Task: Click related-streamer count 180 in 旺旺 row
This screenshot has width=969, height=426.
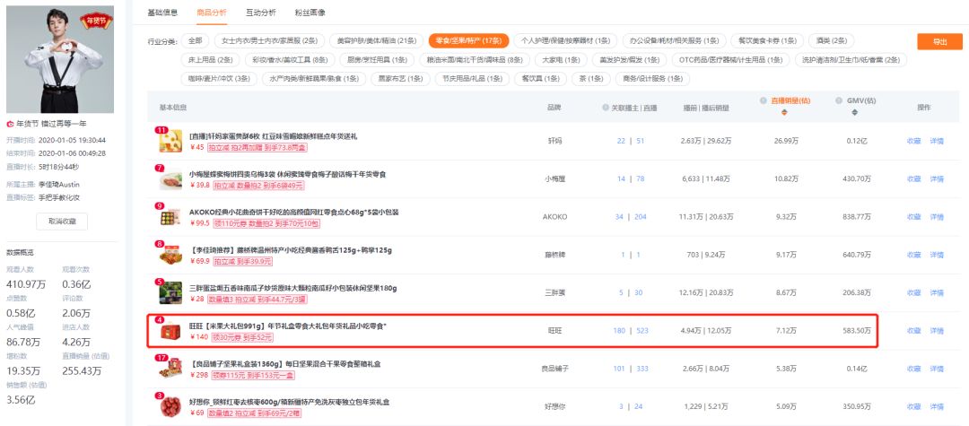Action: (619, 331)
